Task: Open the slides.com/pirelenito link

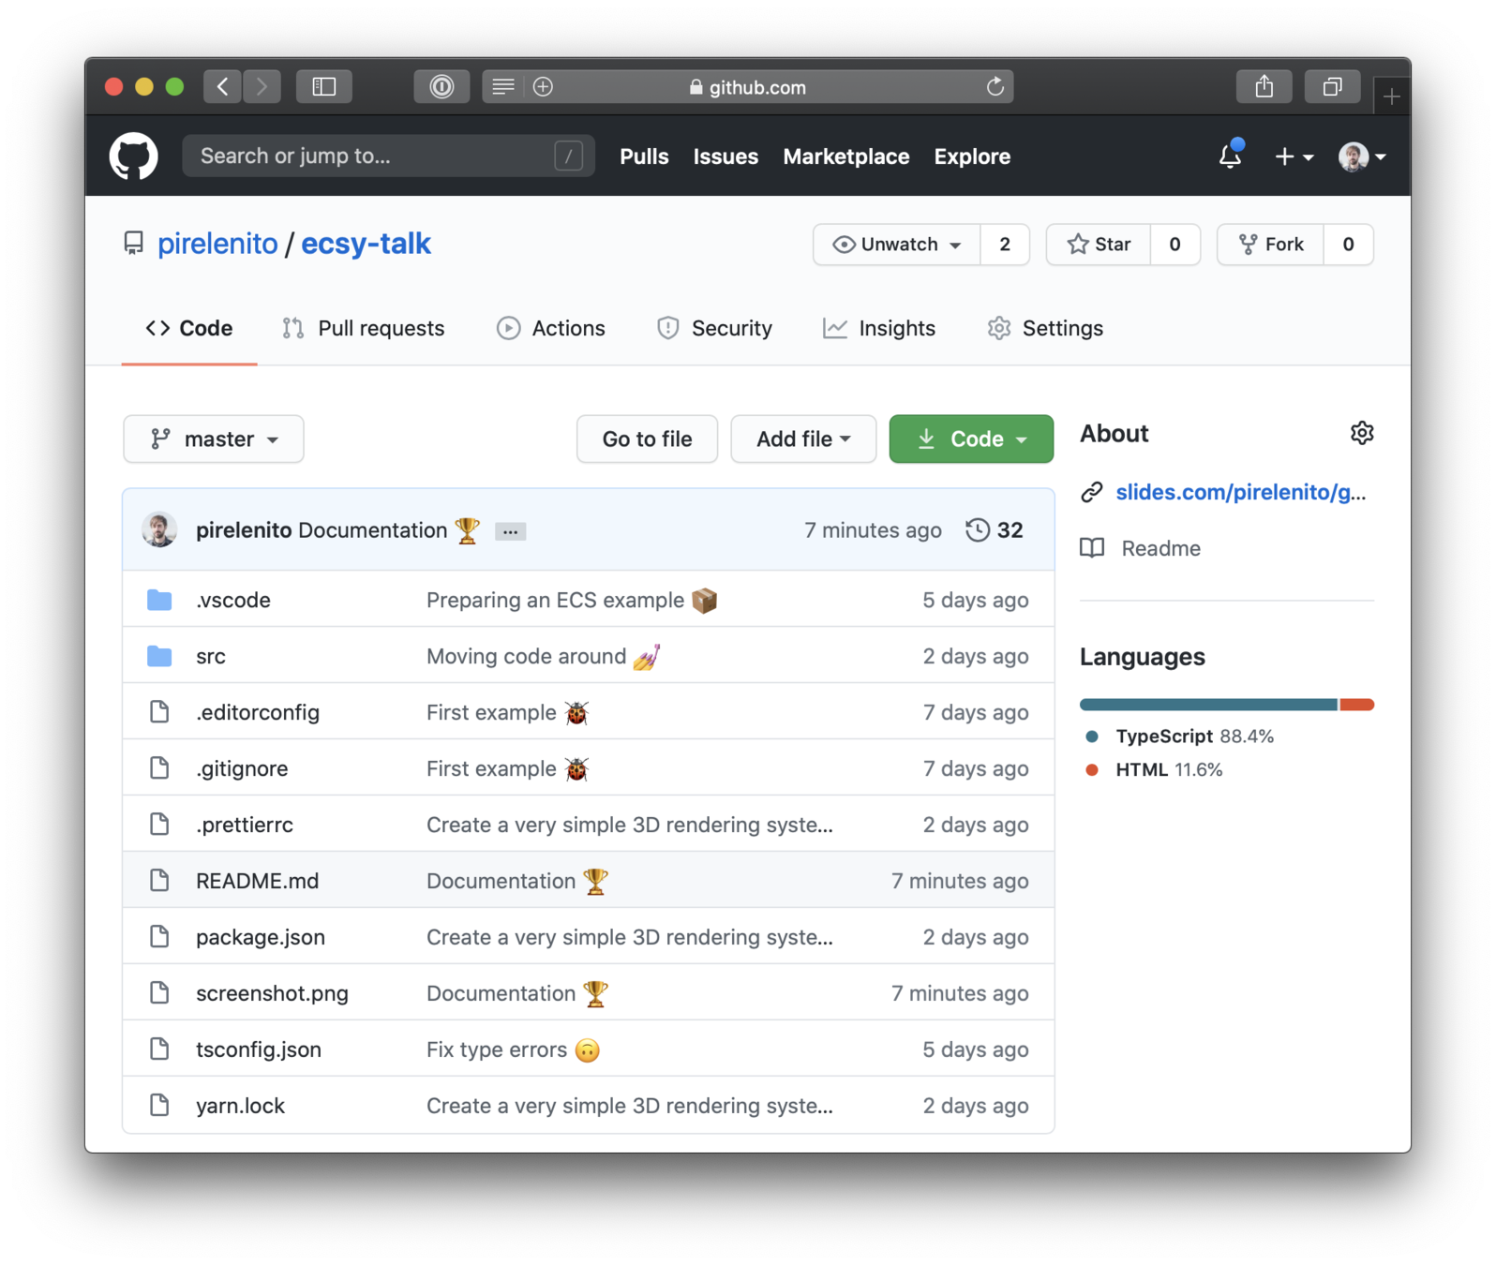Action: 1240,492
